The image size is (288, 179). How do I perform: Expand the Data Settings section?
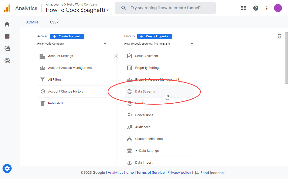(x=136, y=151)
